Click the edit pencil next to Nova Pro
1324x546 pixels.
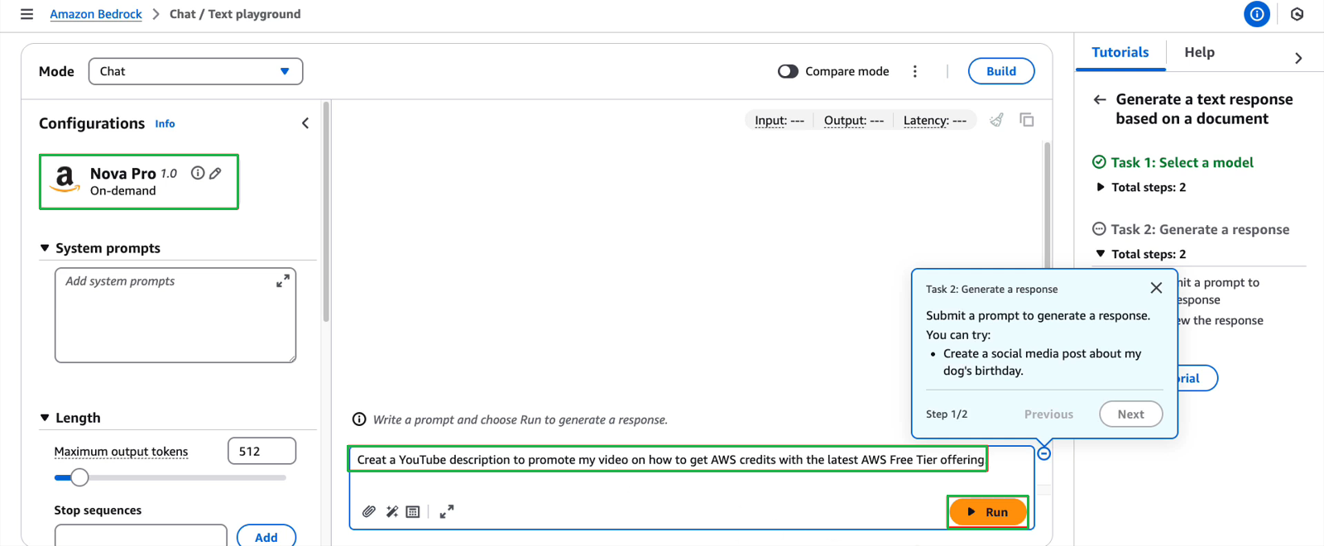pyautogui.click(x=215, y=173)
